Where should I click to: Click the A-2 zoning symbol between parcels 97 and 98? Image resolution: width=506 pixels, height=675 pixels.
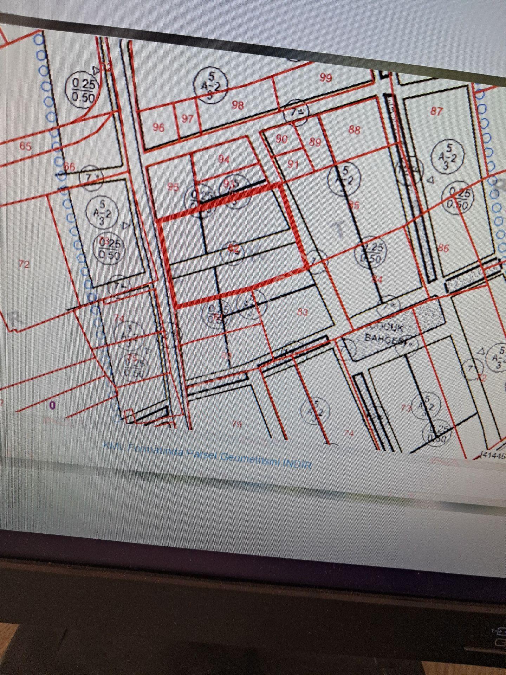212,85
